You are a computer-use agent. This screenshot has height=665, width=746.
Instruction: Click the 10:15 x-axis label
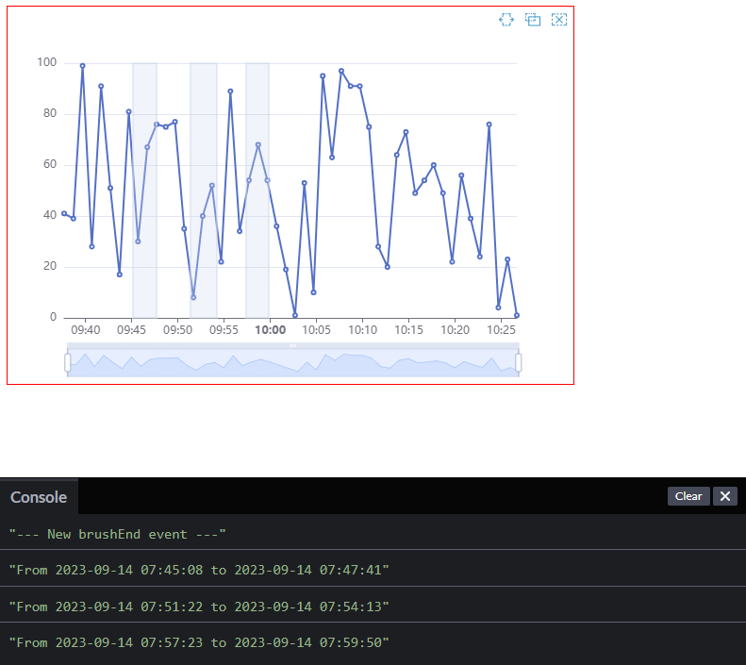[408, 330]
